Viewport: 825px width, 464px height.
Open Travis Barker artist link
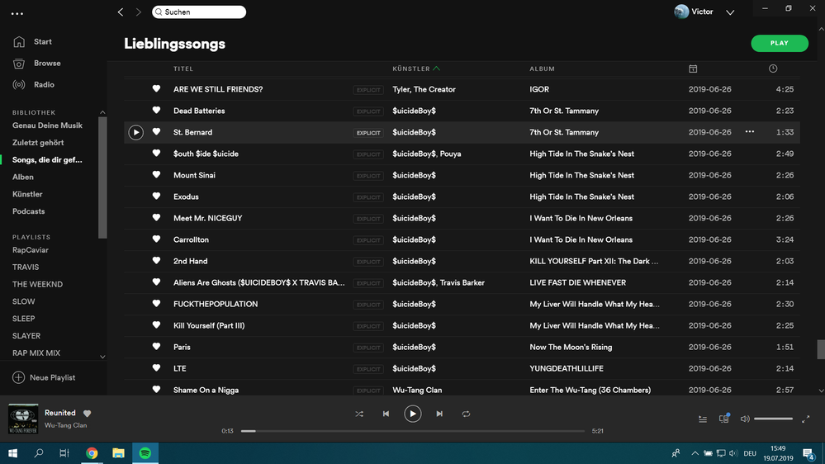pos(462,282)
